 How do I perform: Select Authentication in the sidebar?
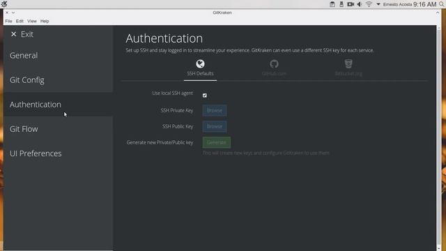[59, 105]
